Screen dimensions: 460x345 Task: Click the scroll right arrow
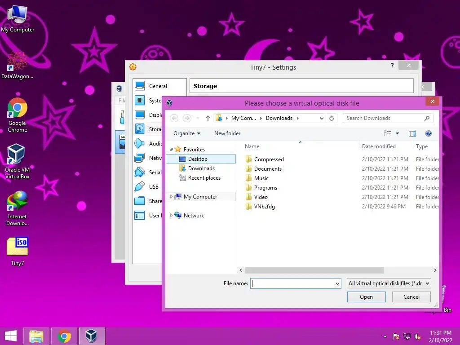pyautogui.click(x=435, y=270)
